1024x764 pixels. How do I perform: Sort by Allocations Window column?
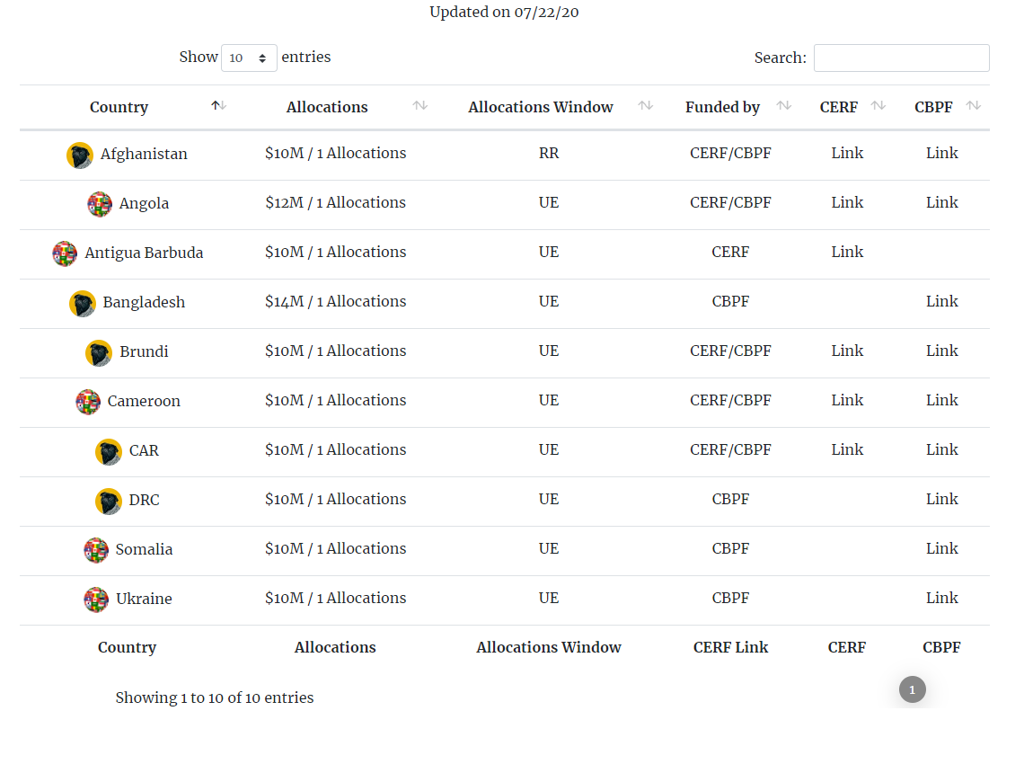click(x=645, y=106)
